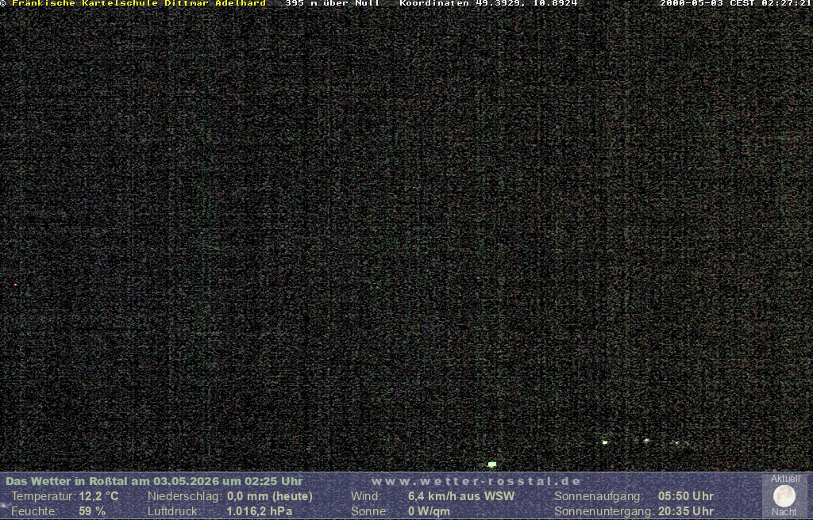Click the CEST timestamp at top right

point(736,3)
